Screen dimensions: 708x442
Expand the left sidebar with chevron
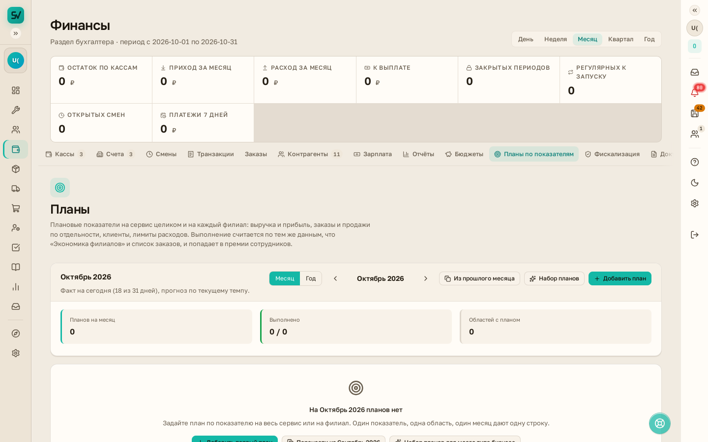pyautogui.click(x=16, y=33)
